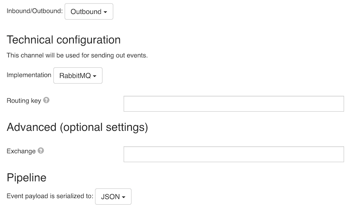360x215 pixels.
Task: Click the Technical configuration heading
Action: tap(64, 40)
